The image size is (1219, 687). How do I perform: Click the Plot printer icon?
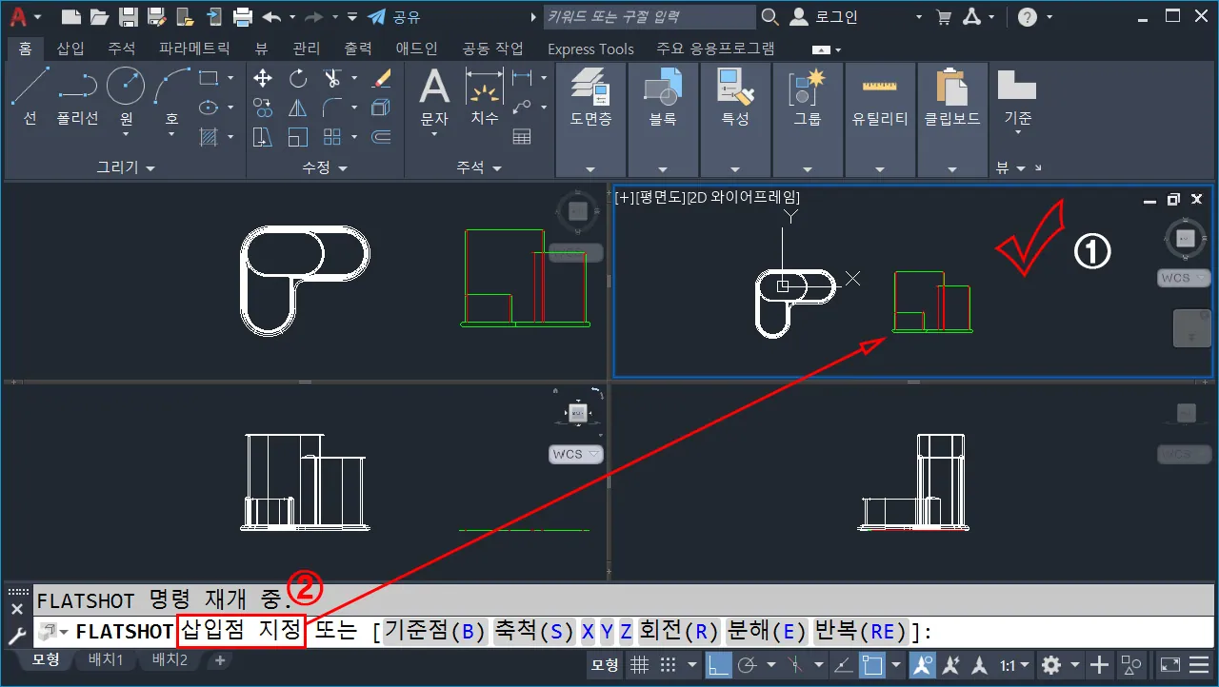pyautogui.click(x=243, y=16)
